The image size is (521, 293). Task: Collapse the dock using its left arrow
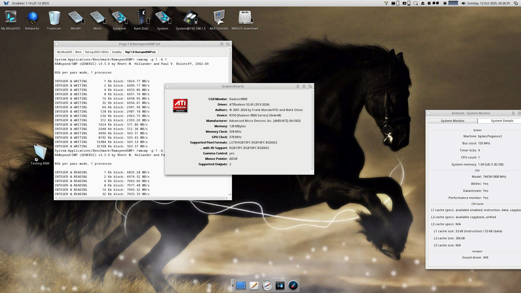pos(233,286)
